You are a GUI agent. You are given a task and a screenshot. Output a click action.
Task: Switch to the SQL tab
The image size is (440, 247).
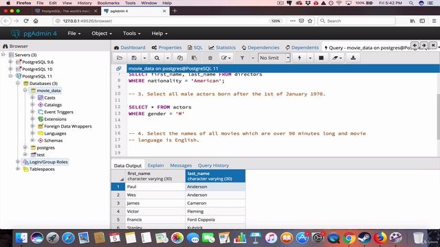pos(195,47)
